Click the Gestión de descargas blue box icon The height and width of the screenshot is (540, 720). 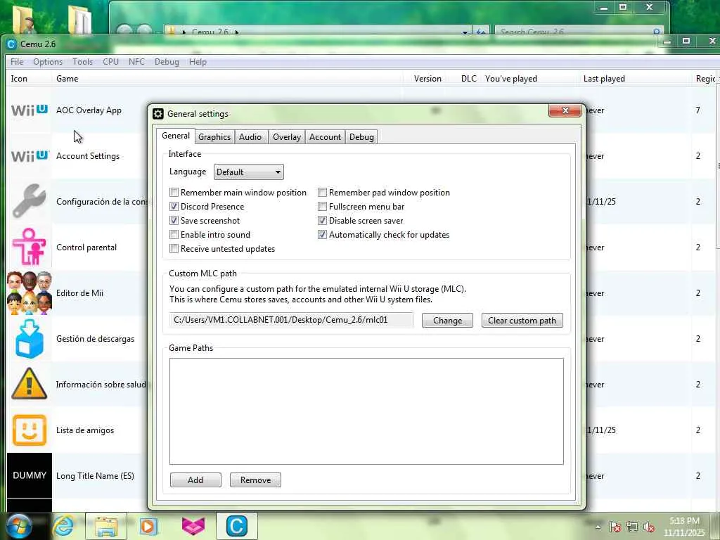pyautogui.click(x=30, y=339)
